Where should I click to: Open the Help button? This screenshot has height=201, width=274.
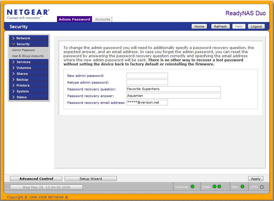click(x=239, y=26)
